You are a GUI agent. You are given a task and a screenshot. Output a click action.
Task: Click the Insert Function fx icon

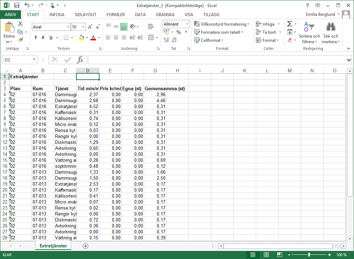point(80,60)
